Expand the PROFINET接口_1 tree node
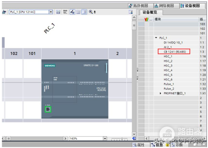 (x=160, y=93)
